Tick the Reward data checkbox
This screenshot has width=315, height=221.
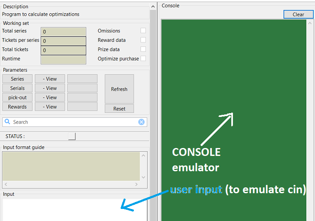click(x=143, y=40)
